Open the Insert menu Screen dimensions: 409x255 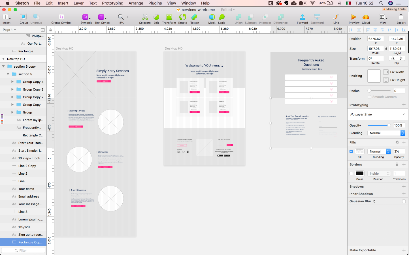63,3
